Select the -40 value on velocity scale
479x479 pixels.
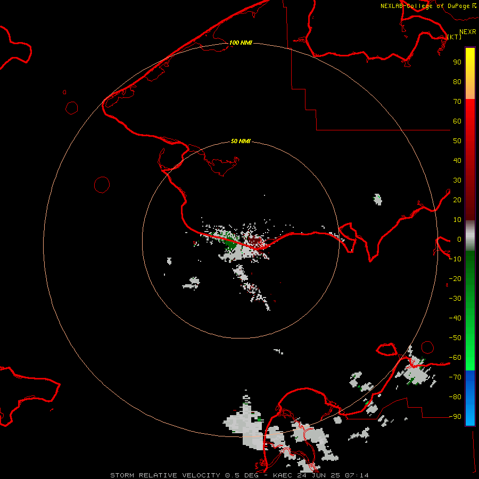455,318
